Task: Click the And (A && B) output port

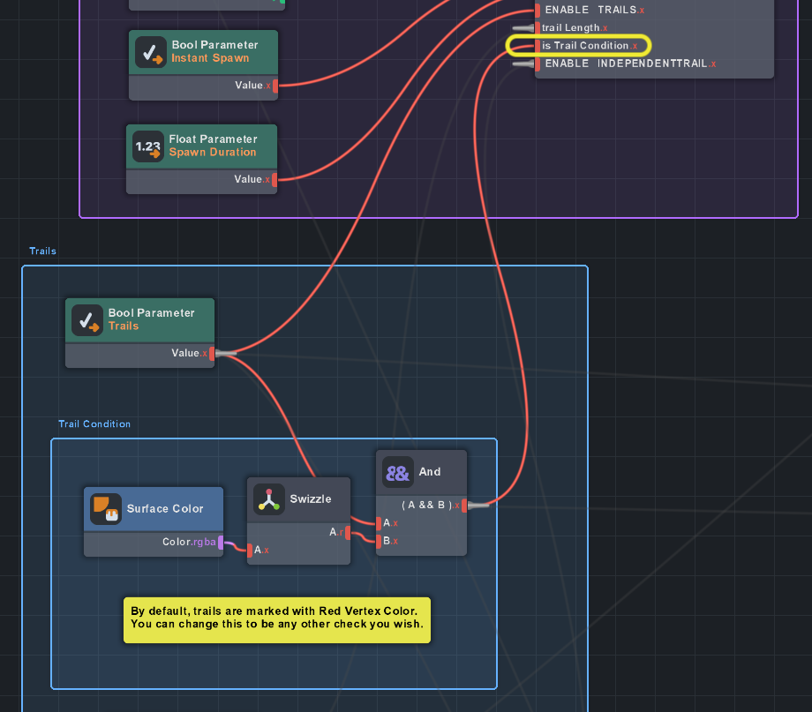Action: (464, 506)
